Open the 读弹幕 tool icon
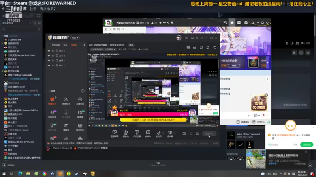 (80, 114)
